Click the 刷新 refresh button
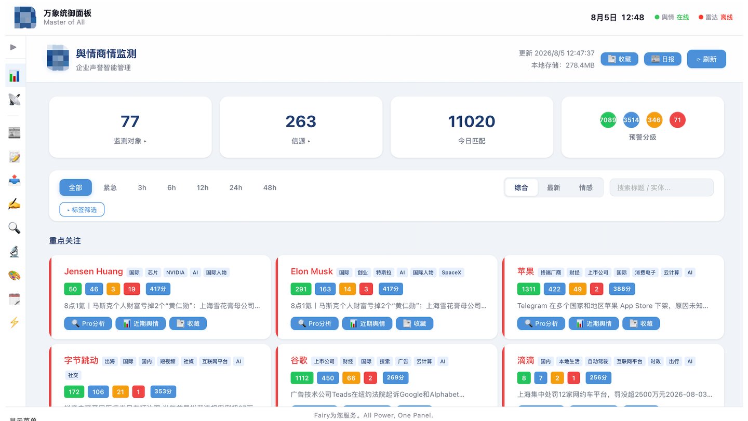Viewport: 748px width, 421px height. [706, 59]
